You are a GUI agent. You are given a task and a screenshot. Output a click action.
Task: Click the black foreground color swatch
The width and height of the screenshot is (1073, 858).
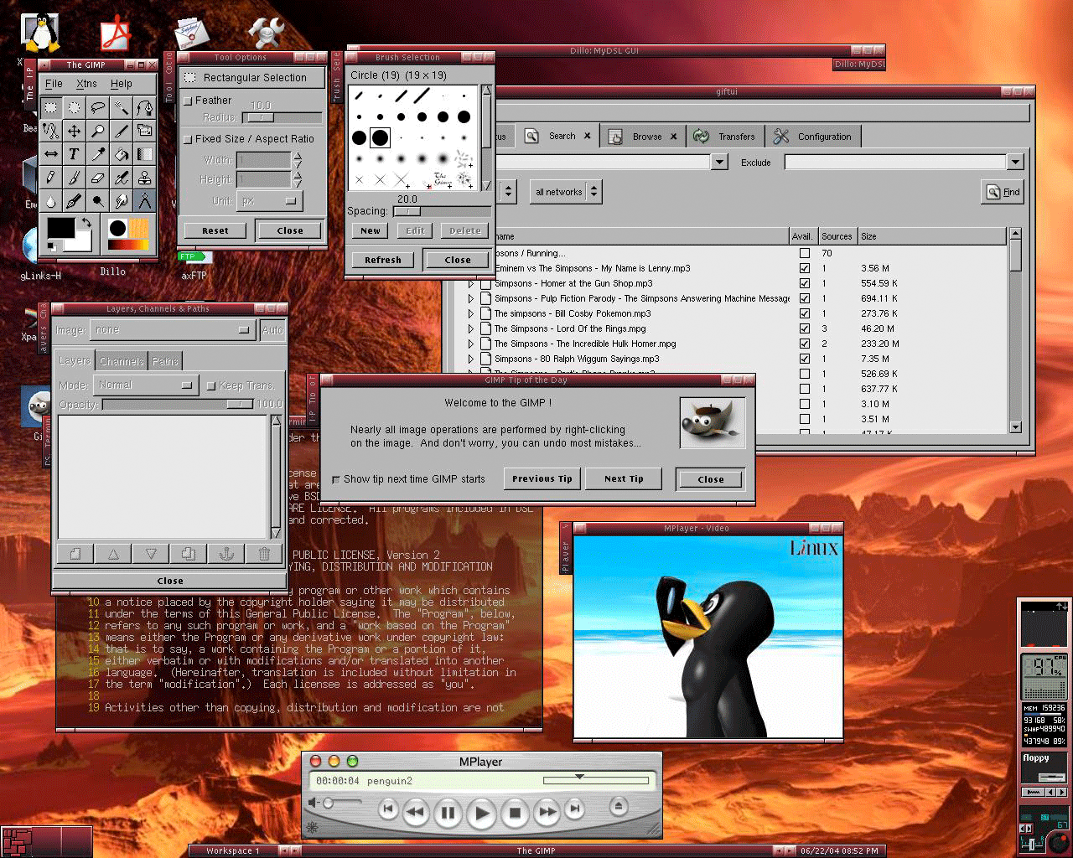pos(60,227)
